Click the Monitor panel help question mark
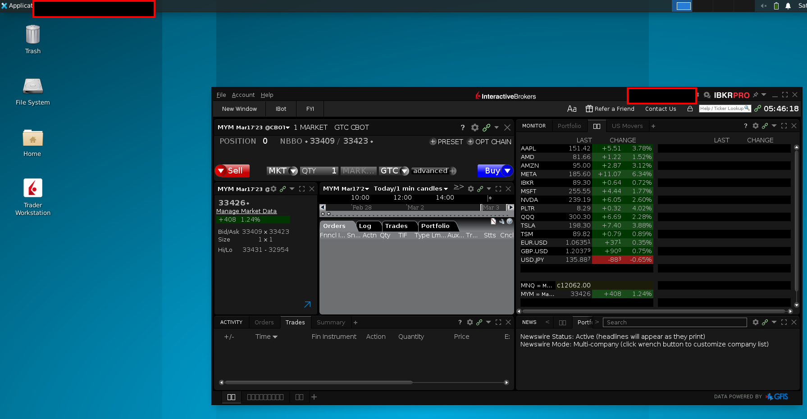The width and height of the screenshot is (807, 419). [x=745, y=126]
